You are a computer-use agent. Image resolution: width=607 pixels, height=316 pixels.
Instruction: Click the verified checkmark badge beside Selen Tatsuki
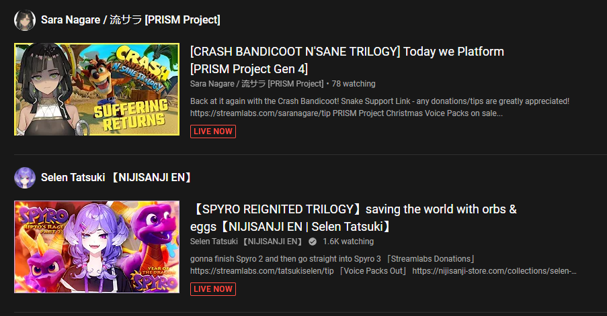click(x=313, y=242)
